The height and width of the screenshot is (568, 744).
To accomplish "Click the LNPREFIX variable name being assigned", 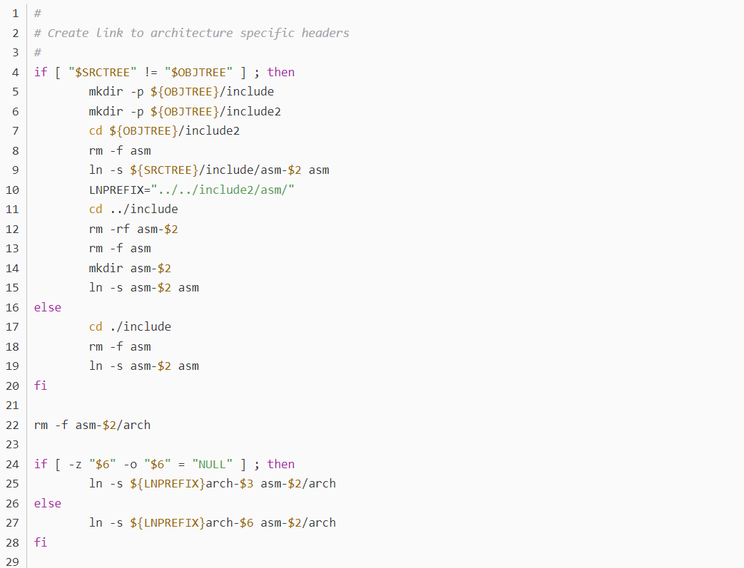I will pos(116,190).
